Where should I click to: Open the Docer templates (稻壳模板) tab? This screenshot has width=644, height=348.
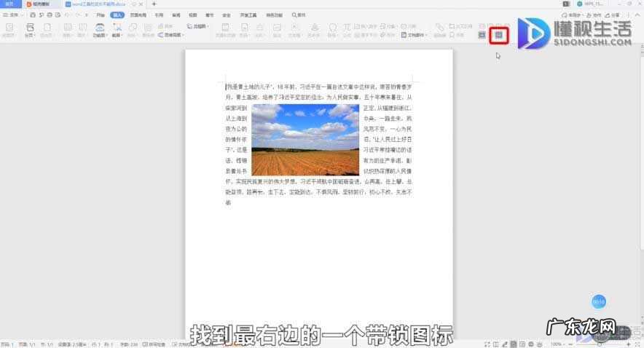(x=41, y=4)
